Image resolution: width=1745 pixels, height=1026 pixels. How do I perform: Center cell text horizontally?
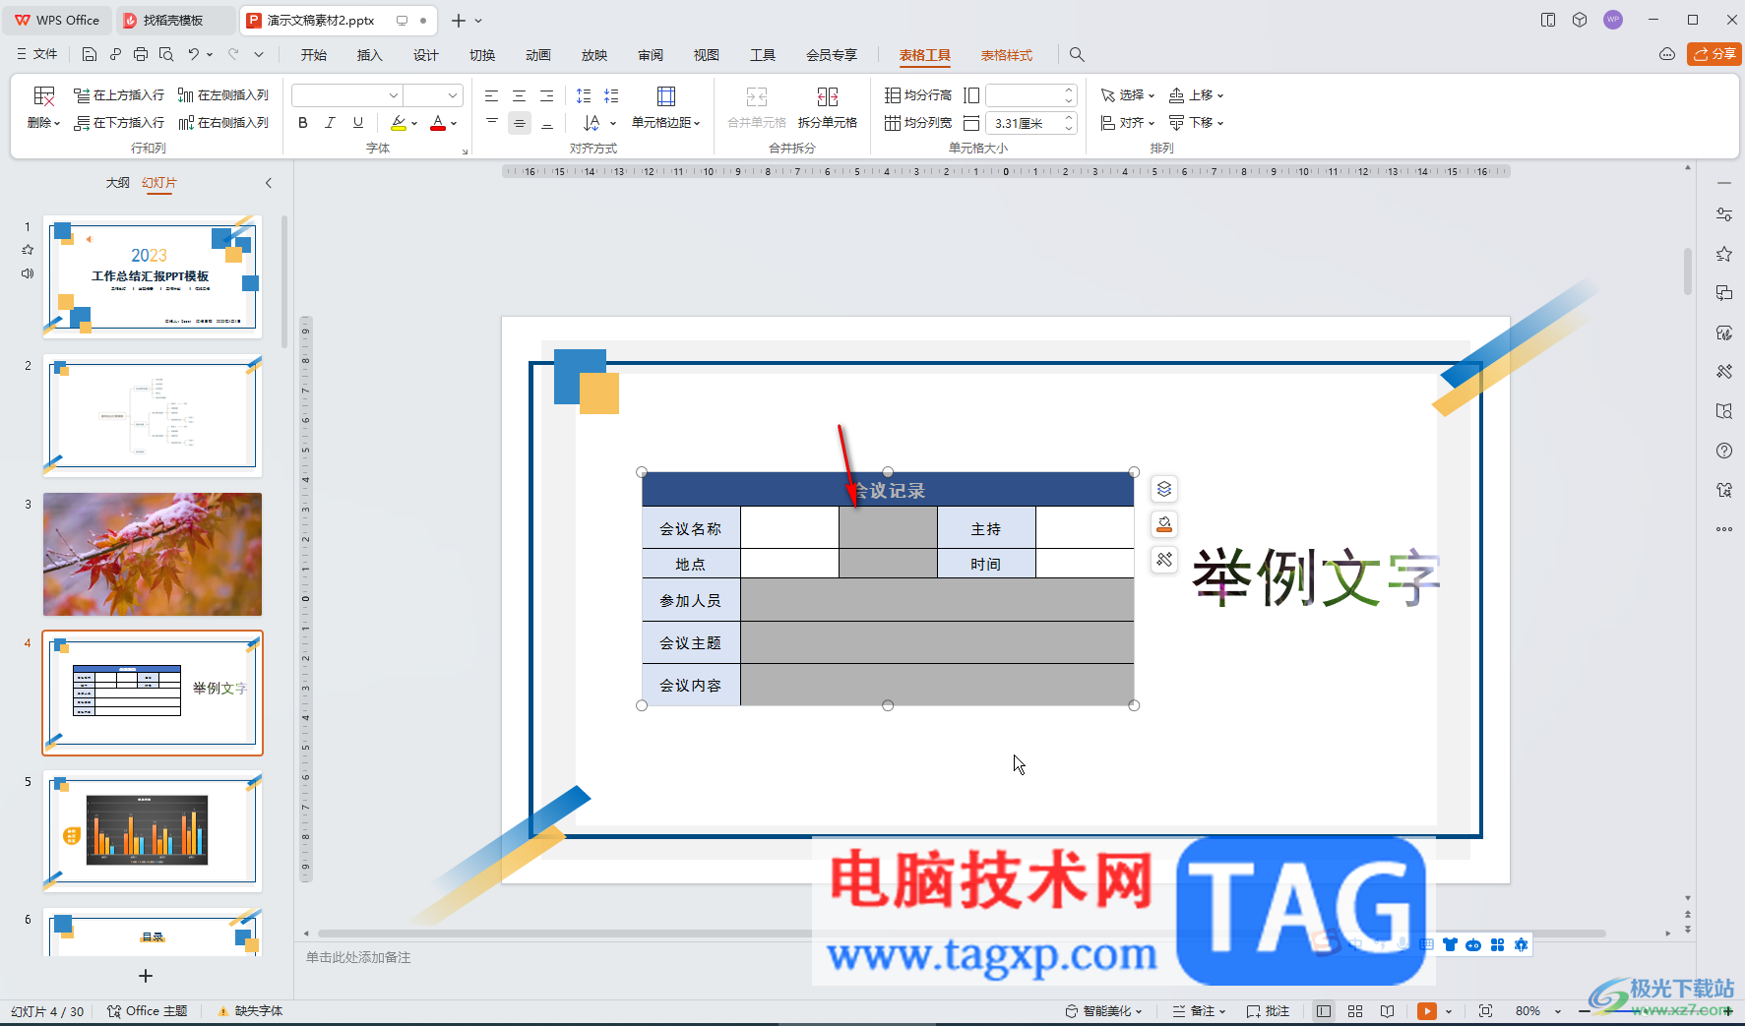coord(520,95)
